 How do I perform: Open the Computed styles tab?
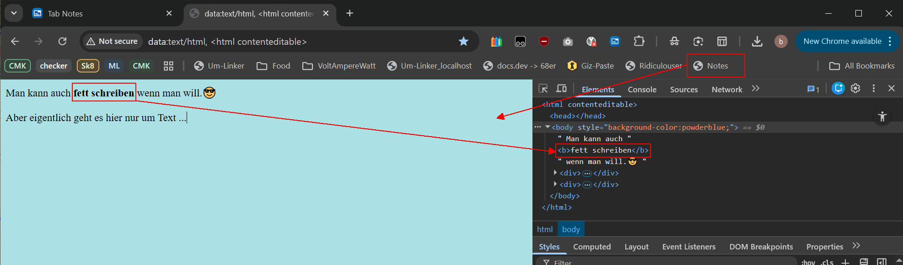coord(592,247)
